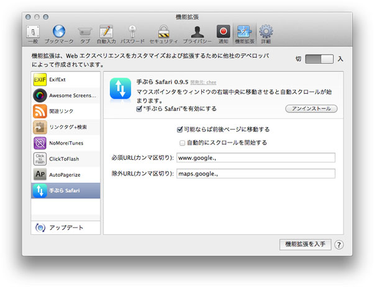Select リンクタグ+検索 extension
This screenshot has width=374, height=287.
coord(66,127)
